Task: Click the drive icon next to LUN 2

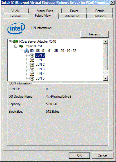Action: tap(32, 65)
